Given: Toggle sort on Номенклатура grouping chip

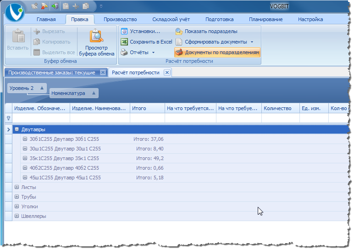Looking at the screenshot, I should 94,93.
